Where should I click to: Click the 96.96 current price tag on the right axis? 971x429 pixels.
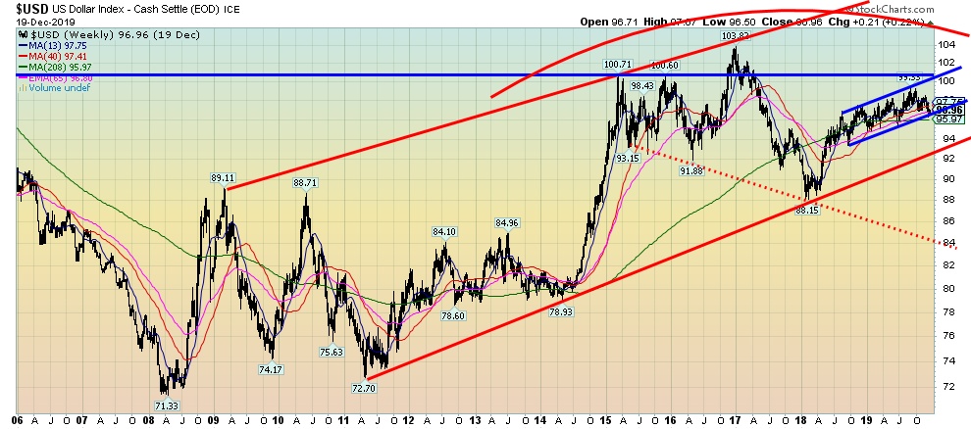[x=949, y=110]
